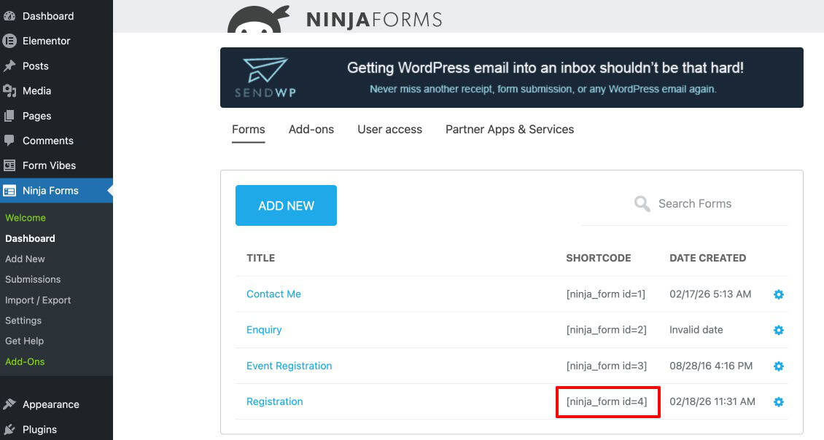Click the 'Invalid date' cell
The width and height of the screenshot is (824, 440).
(696, 330)
